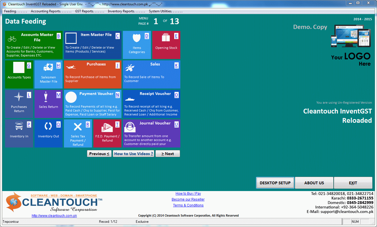Image resolution: width=377 pixels, height=227 pixels.
Task: Click shortcut letter G on Accounts Types
Action: coord(29,65)
